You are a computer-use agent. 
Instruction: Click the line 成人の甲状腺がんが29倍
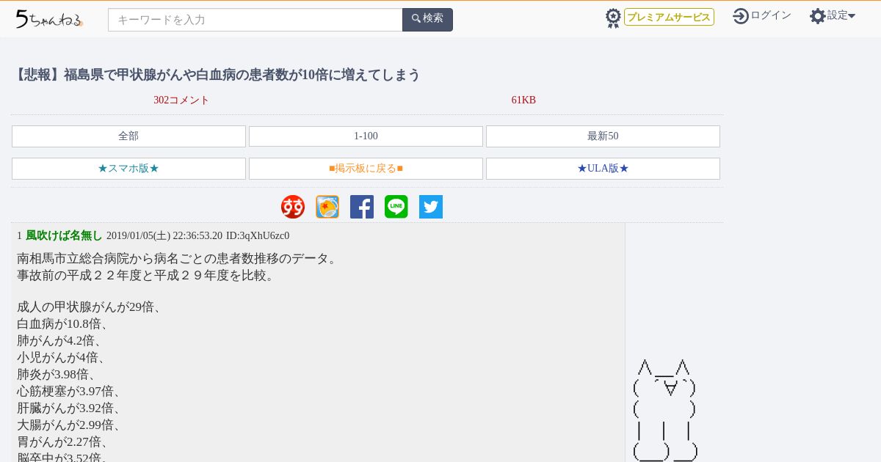pyautogui.click(x=89, y=307)
